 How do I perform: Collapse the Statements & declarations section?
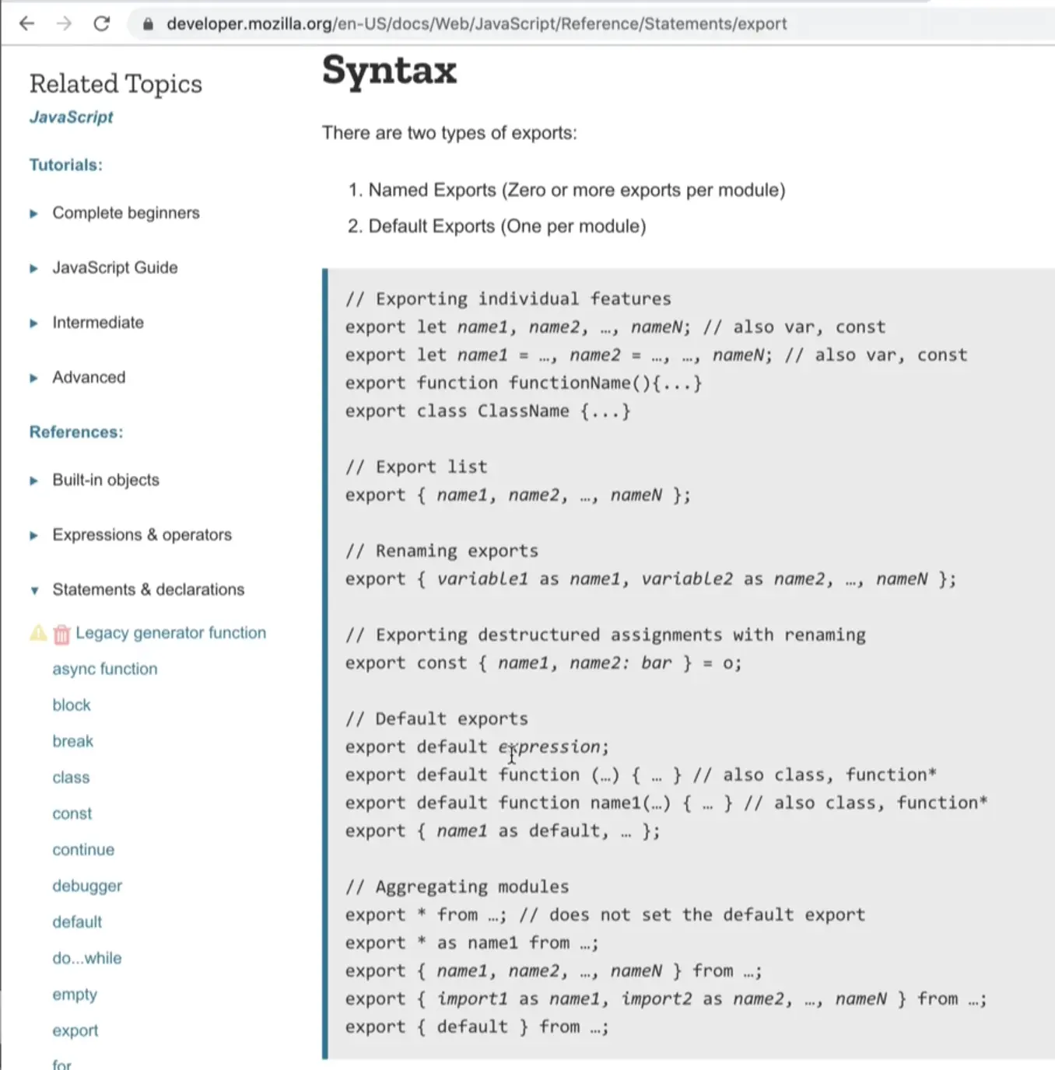click(x=33, y=590)
